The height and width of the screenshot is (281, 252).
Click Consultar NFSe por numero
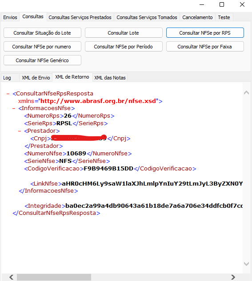coord(42,47)
